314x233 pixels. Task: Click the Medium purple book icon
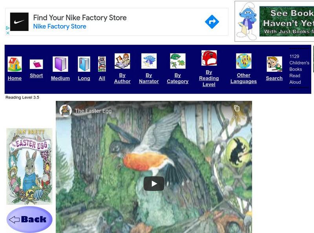60,64
